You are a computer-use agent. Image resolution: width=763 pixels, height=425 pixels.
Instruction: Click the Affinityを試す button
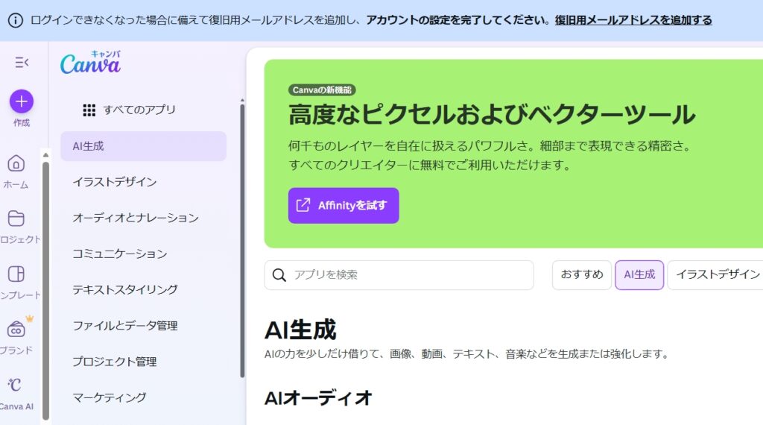coord(343,206)
